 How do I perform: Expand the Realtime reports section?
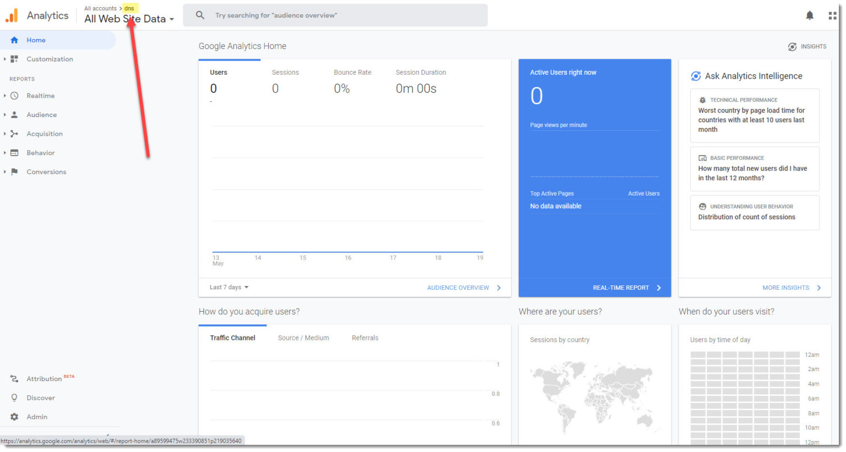pyautogui.click(x=6, y=95)
